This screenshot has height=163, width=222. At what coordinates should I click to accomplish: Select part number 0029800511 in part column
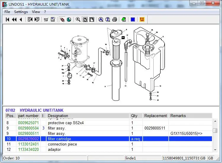coord(28,134)
